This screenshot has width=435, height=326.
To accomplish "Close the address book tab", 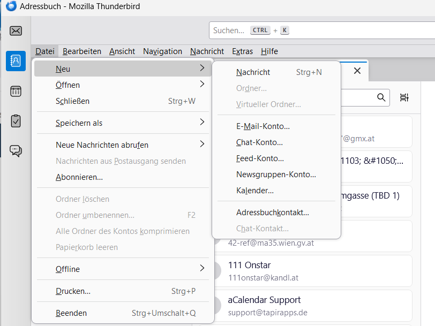I will tap(357, 71).
